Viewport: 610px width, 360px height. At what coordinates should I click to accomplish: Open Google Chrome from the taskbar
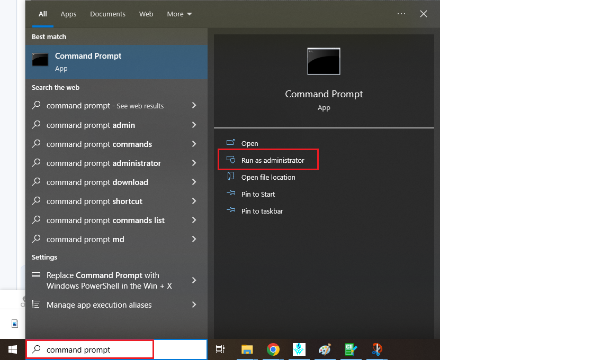coord(273,349)
